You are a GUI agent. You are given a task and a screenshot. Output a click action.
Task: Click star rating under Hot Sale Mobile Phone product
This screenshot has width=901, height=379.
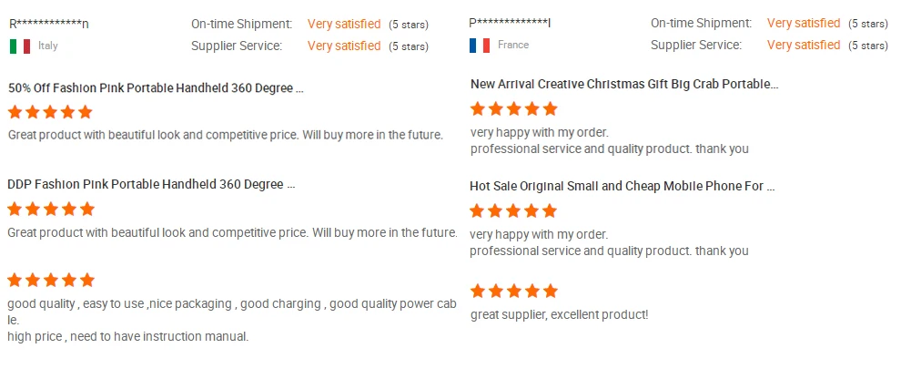tap(513, 210)
